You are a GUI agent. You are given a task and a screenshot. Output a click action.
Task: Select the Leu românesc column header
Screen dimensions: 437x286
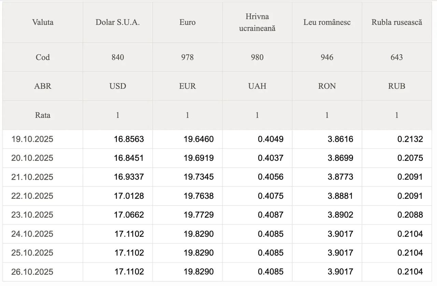click(x=327, y=22)
